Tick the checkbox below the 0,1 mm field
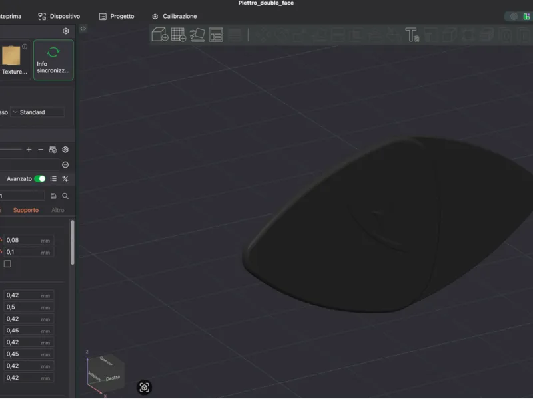The image size is (533, 399). click(7, 263)
